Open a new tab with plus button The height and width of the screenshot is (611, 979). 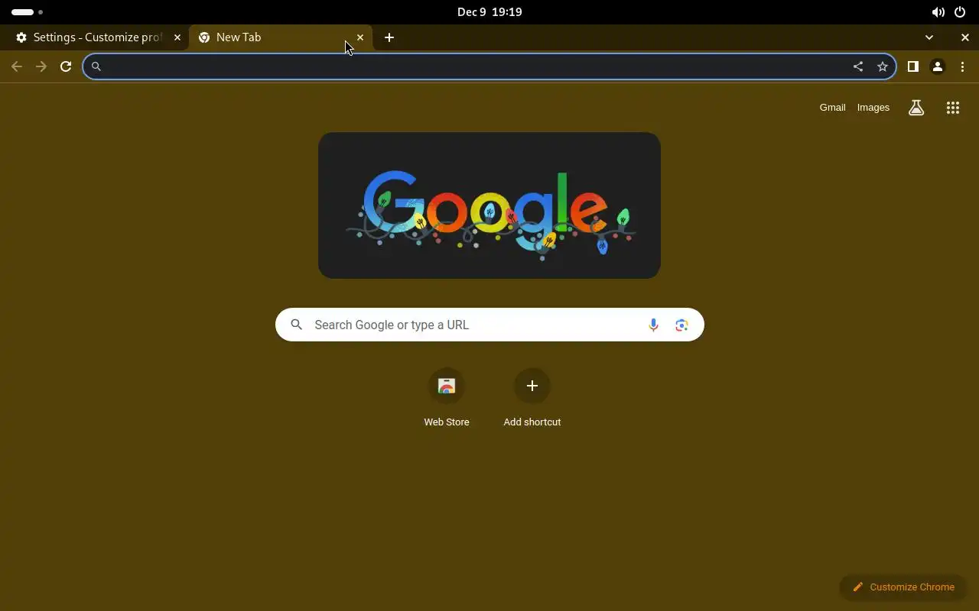click(389, 37)
